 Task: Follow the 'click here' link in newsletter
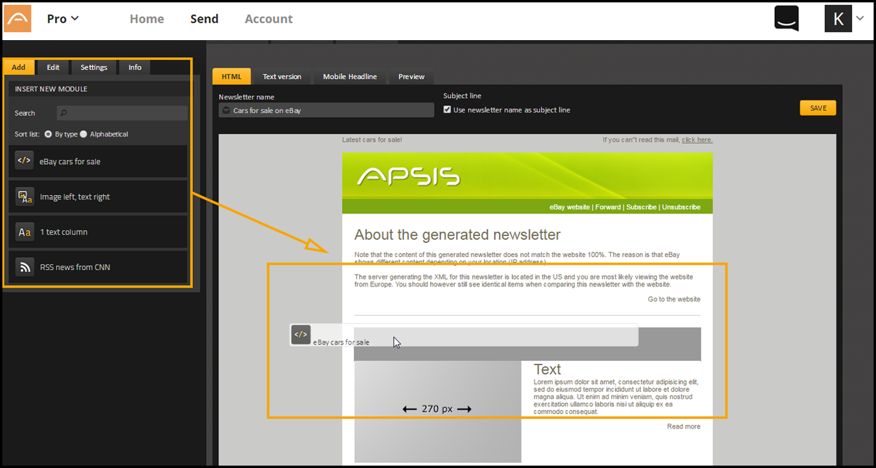(x=696, y=140)
